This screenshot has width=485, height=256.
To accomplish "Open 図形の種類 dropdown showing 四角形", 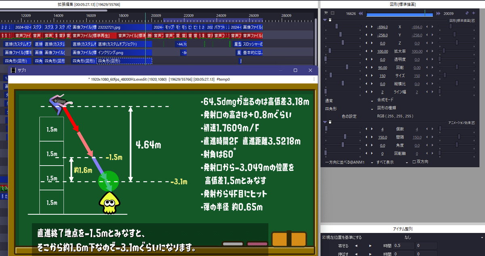I will tap(348, 108).
